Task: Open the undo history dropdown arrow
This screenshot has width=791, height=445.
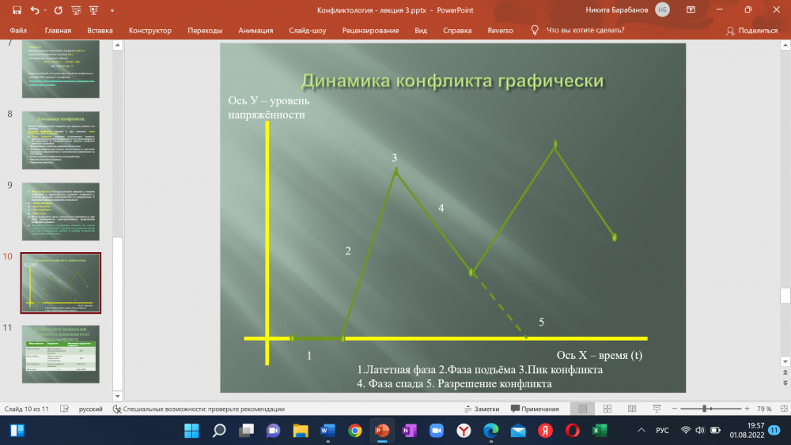Action: 45,10
